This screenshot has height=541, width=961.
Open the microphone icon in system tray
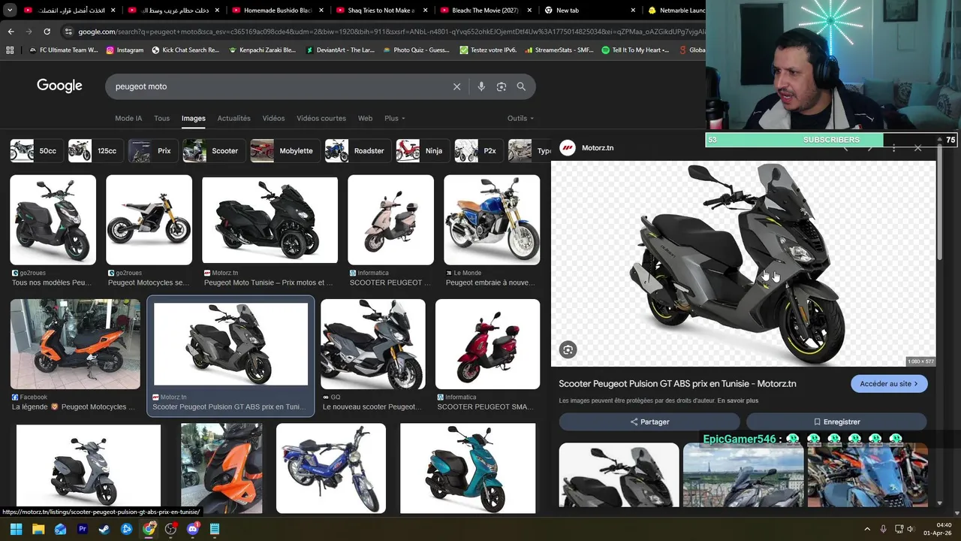tap(883, 529)
